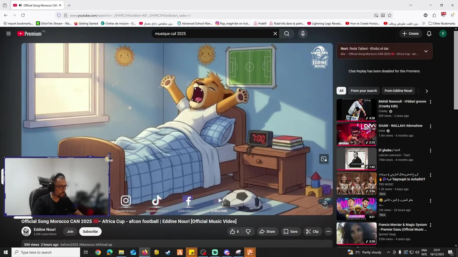Show more filter chips with arrow
The height and width of the screenshot is (257, 458).
pyautogui.click(x=427, y=91)
